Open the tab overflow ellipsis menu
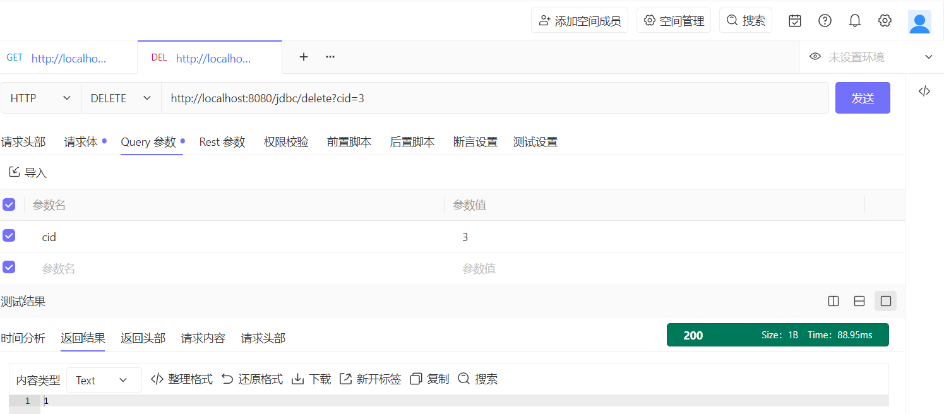Viewport: 944px width, 414px height. [330, 57]
